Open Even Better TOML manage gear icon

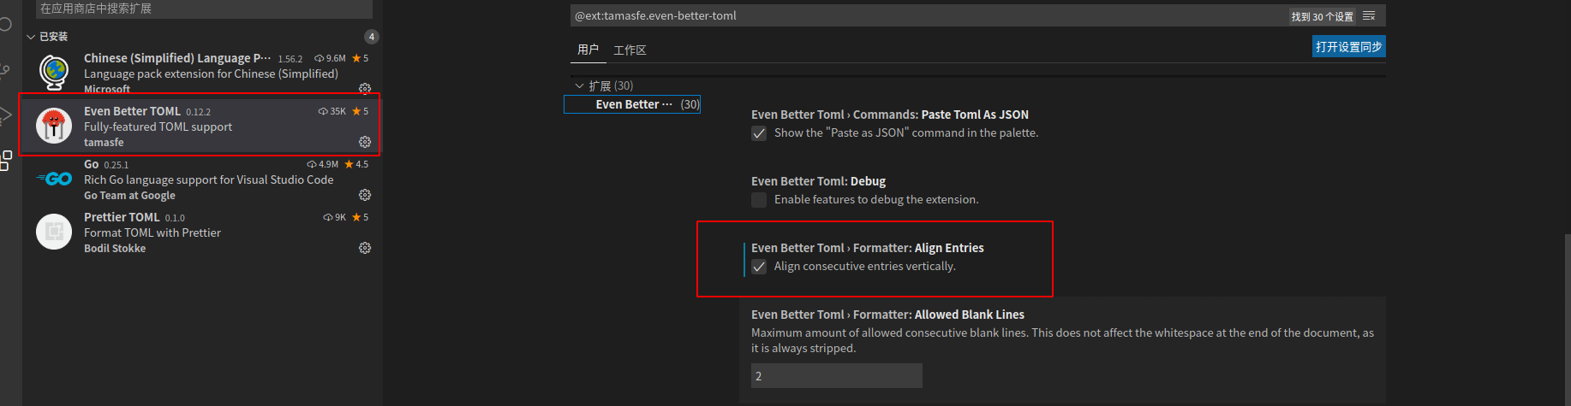click(x=365, y=142)
